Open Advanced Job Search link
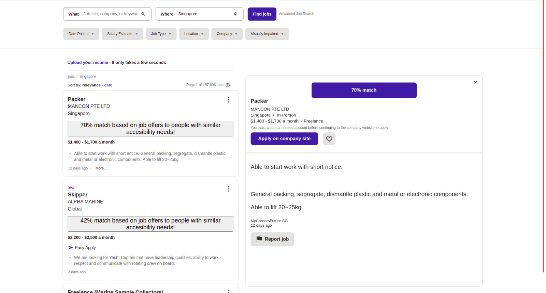 click(x=297, y=14)
